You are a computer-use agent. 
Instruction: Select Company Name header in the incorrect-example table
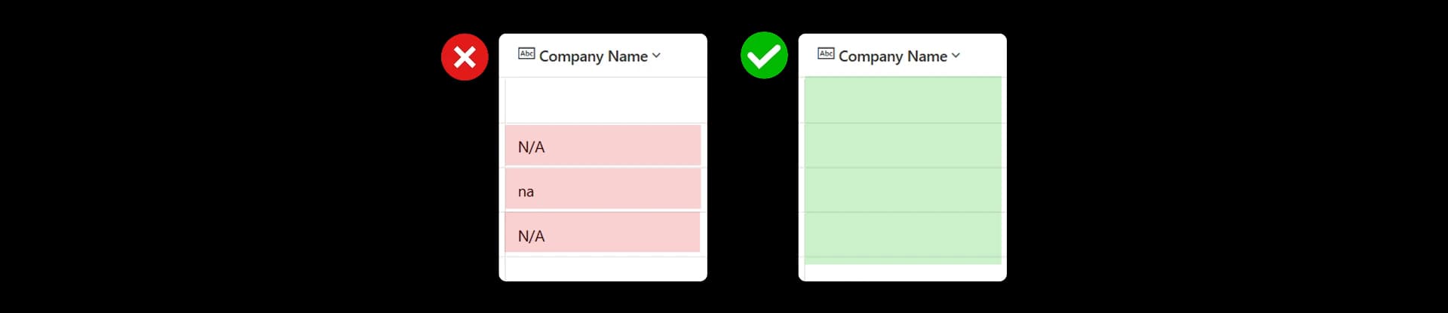coord(594,56)
